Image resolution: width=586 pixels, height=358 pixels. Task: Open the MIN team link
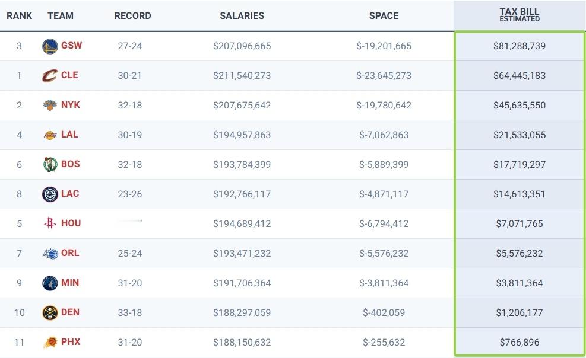[x=70, y=282]
